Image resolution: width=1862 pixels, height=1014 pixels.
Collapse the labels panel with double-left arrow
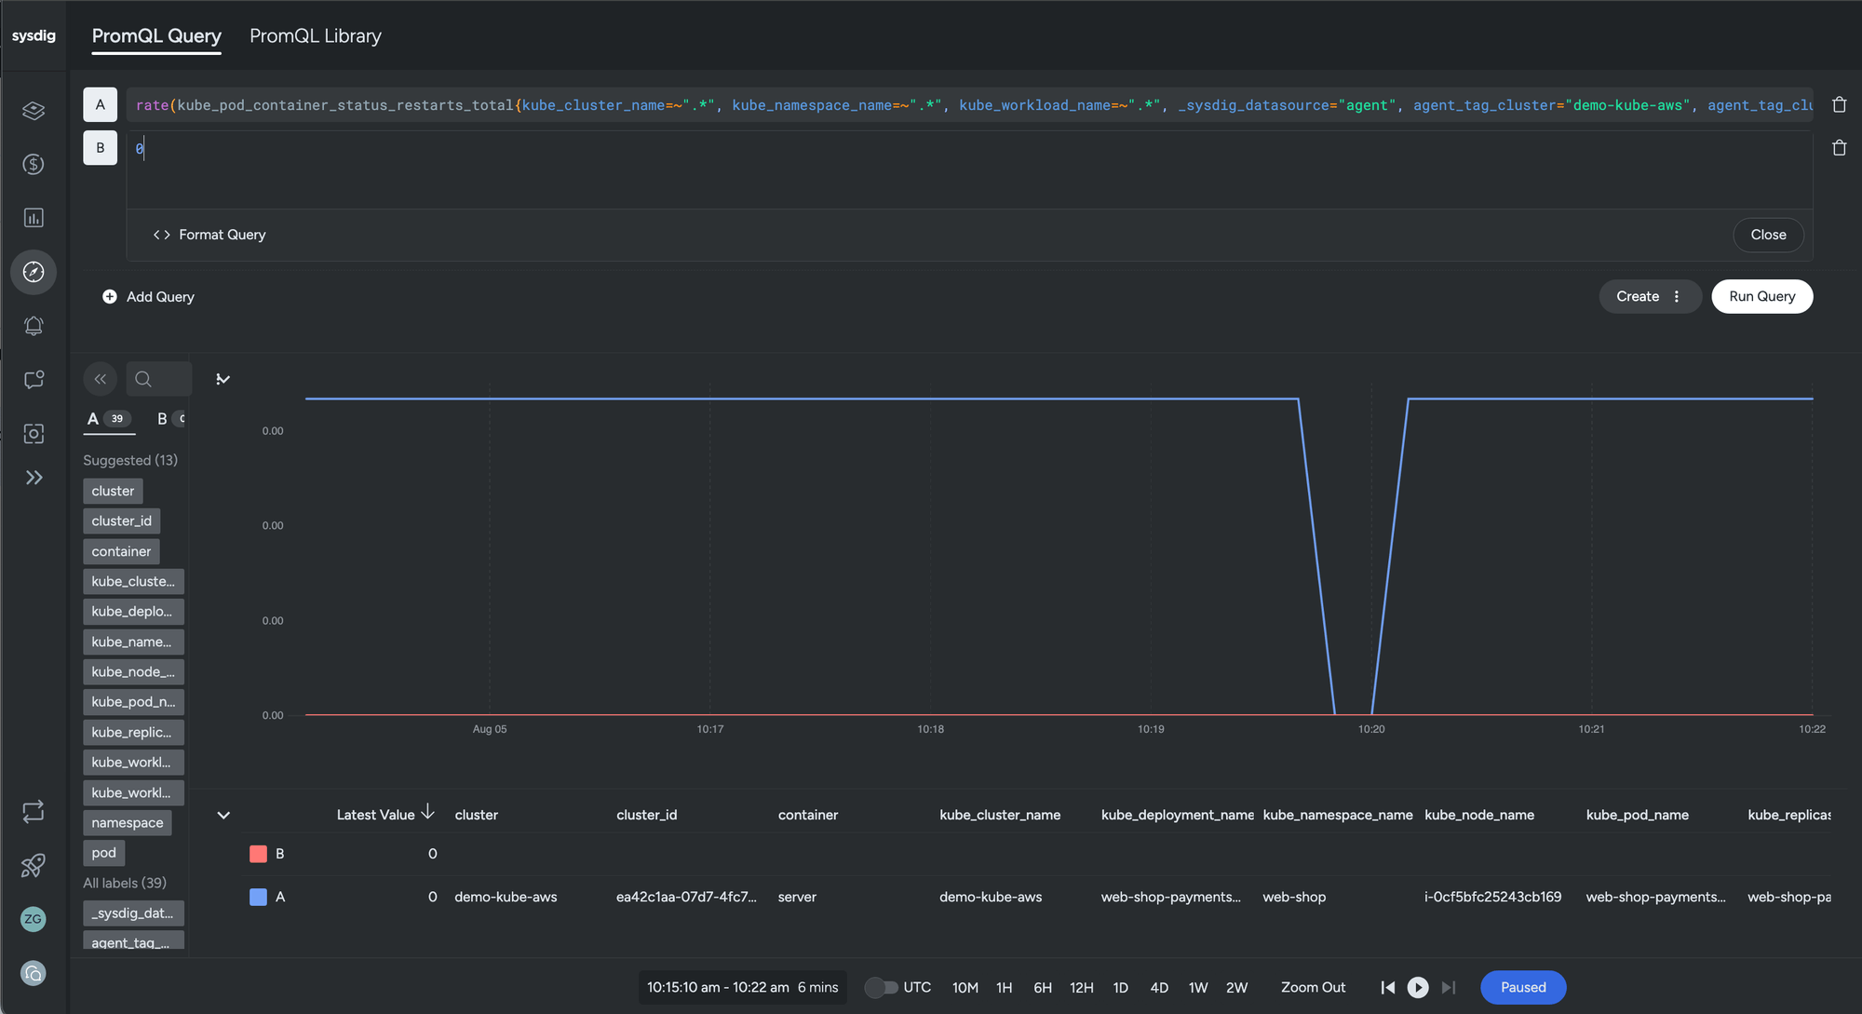[101, 379]
